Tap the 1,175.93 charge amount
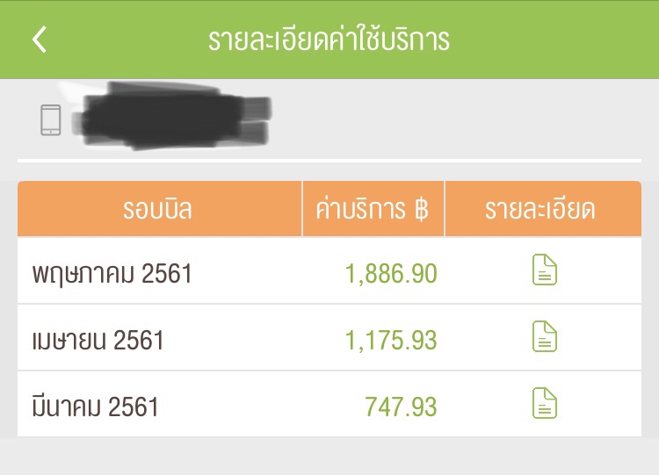The image size is (659, 475). click(x=391, y=340)
